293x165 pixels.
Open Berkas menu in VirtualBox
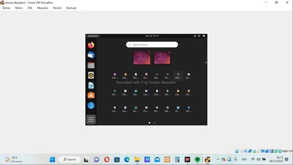(6, 8)
